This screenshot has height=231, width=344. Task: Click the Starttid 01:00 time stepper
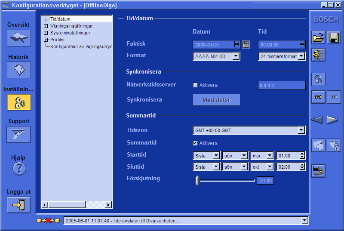point(302,156)
